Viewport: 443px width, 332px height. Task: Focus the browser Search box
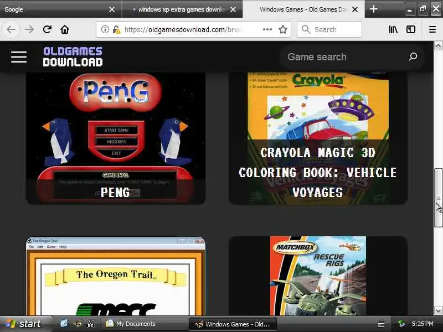pyautogui.click(x=329, y=29)
